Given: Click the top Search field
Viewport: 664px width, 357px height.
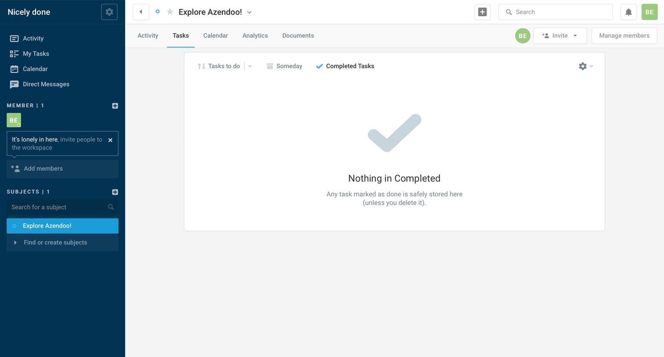Looking at the screenshot, I should (555, 12).
